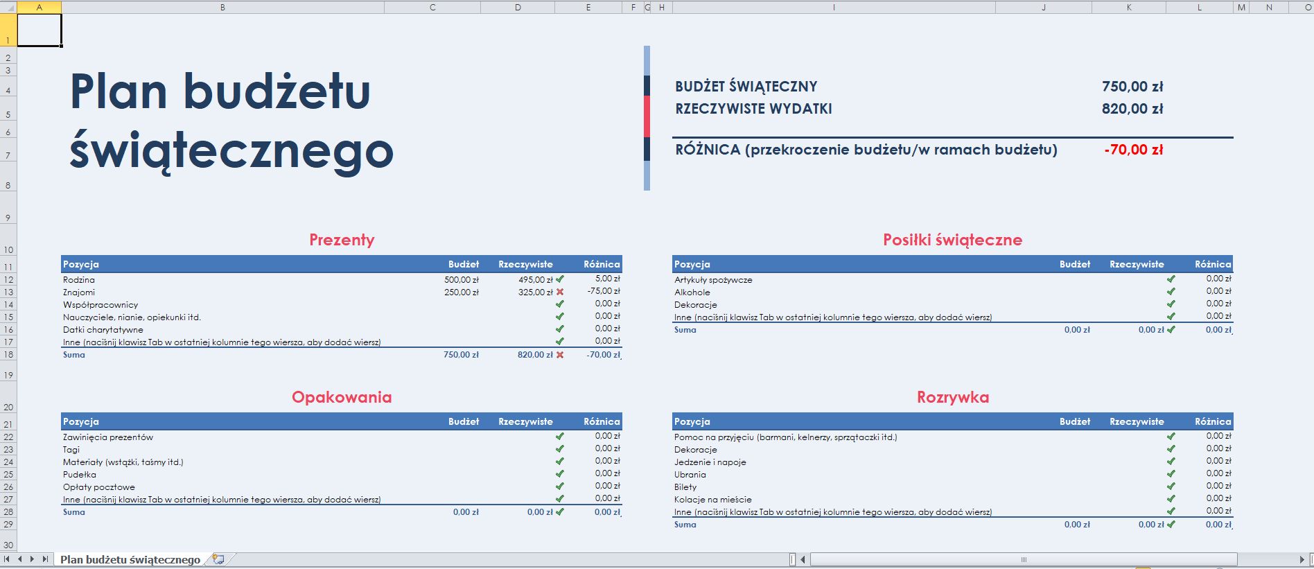Click Rzeczywiste header in the Rozrywka table
Viewport: 1314px width, 569px height.
click(x=1137, y=421)
